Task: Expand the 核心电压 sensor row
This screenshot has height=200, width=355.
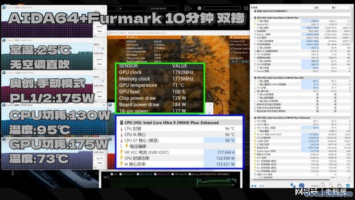Action: coord(255,21)
